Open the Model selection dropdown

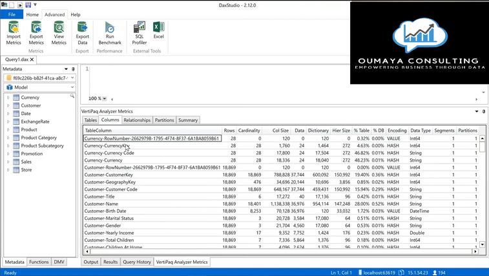tap(72, 87)
